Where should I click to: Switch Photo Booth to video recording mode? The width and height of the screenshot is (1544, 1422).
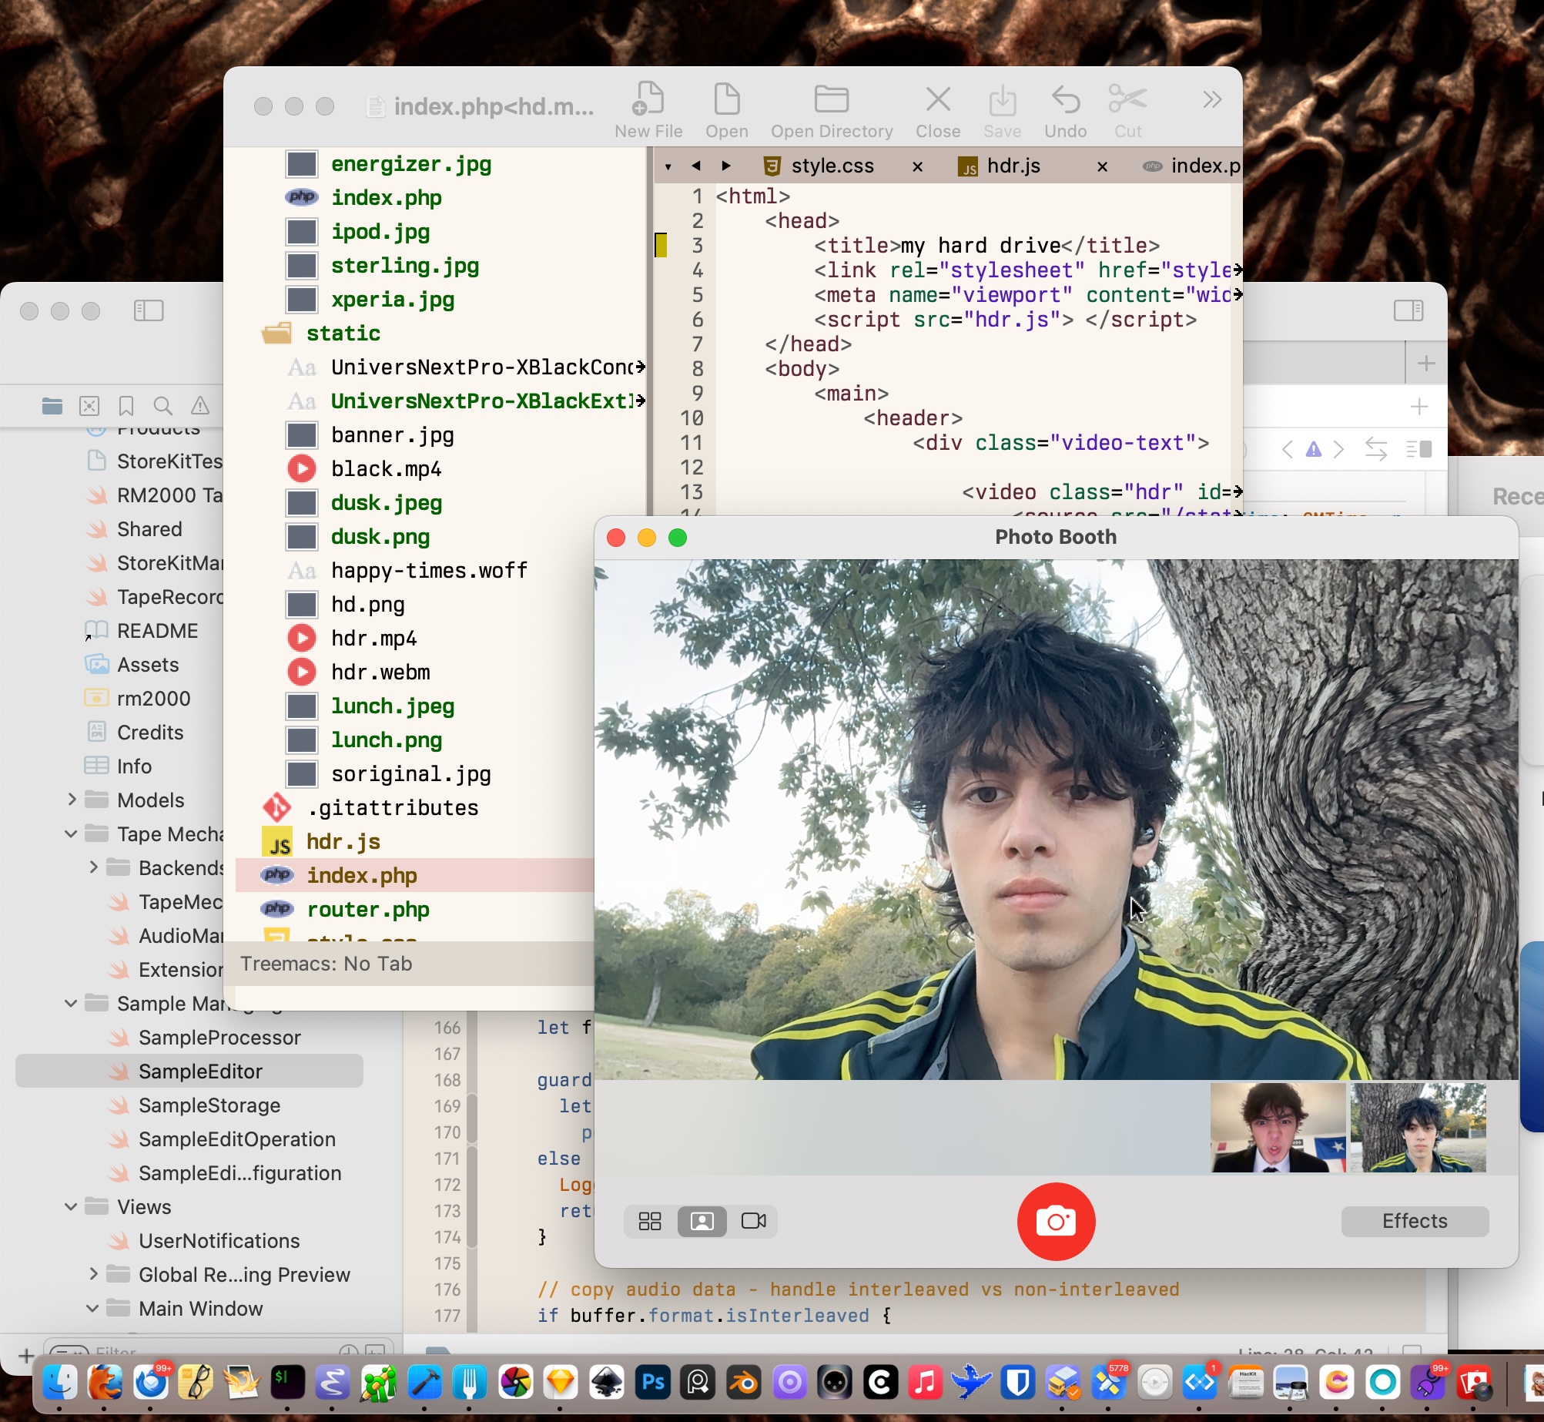click(753, 1221)
